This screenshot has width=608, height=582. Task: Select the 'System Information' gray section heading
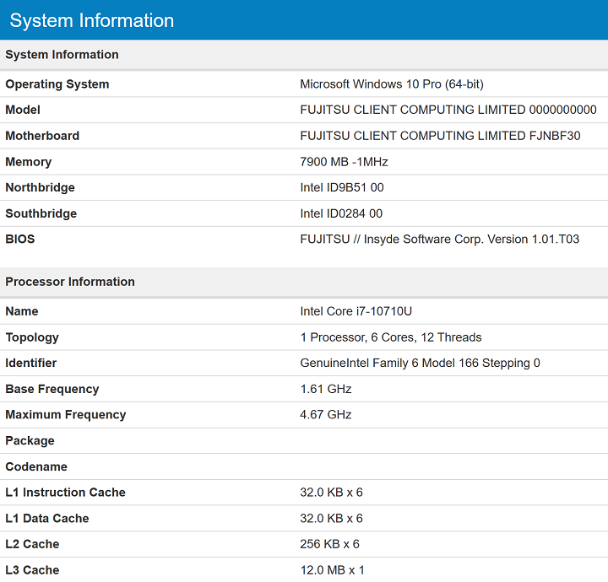pyautogui.click(x=62, y=55)
